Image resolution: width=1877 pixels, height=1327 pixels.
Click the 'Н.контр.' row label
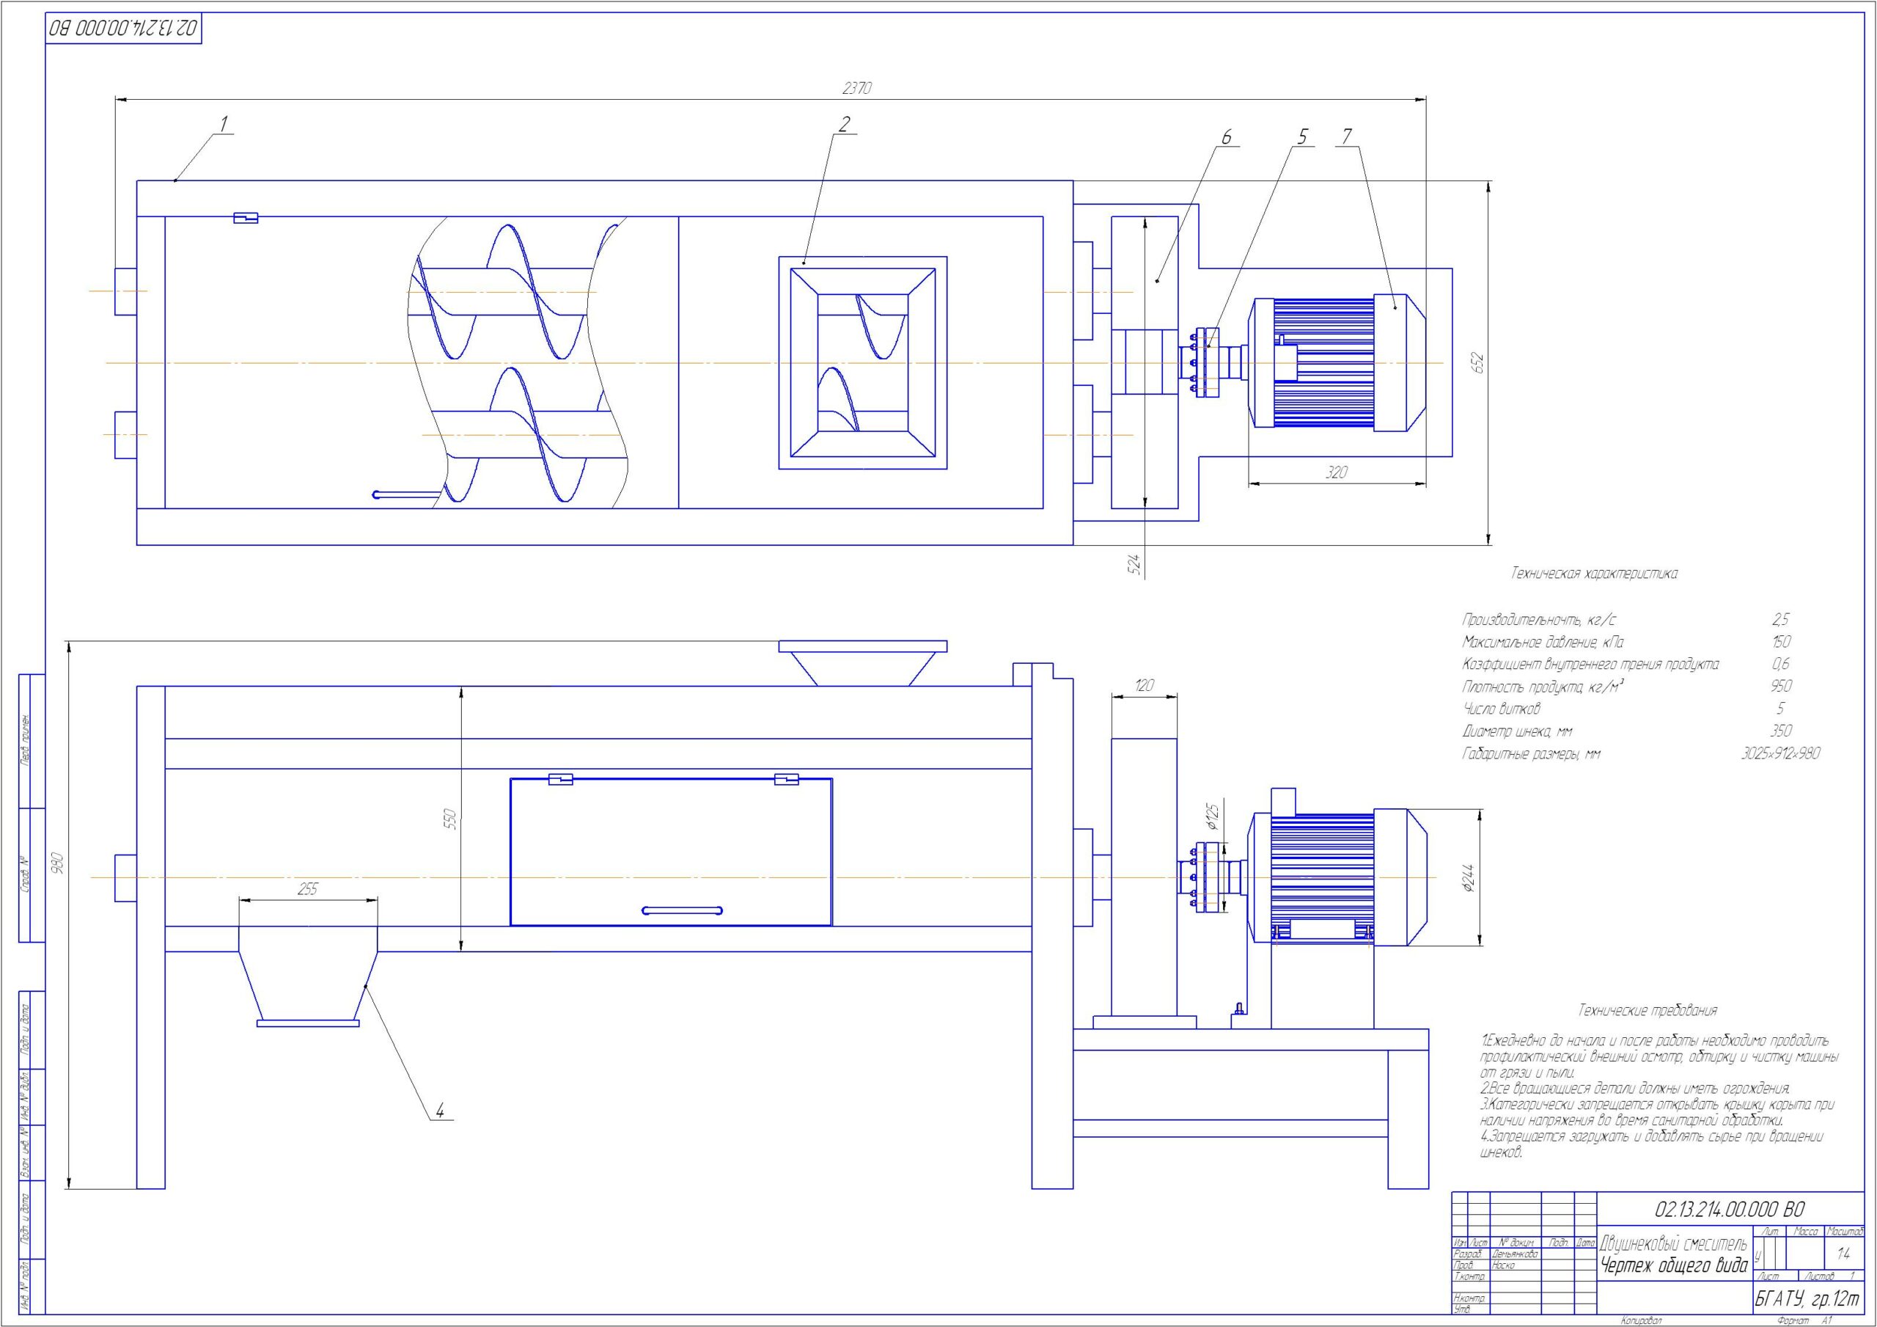coord(1469,1298)
